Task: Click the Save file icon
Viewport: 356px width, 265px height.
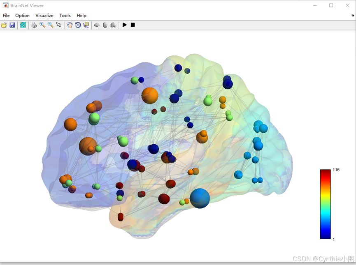Action: point(12,25)
